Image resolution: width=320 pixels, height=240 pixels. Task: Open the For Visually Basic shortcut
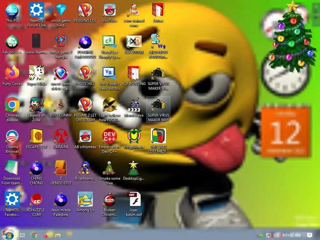click(x=110, y=78)
